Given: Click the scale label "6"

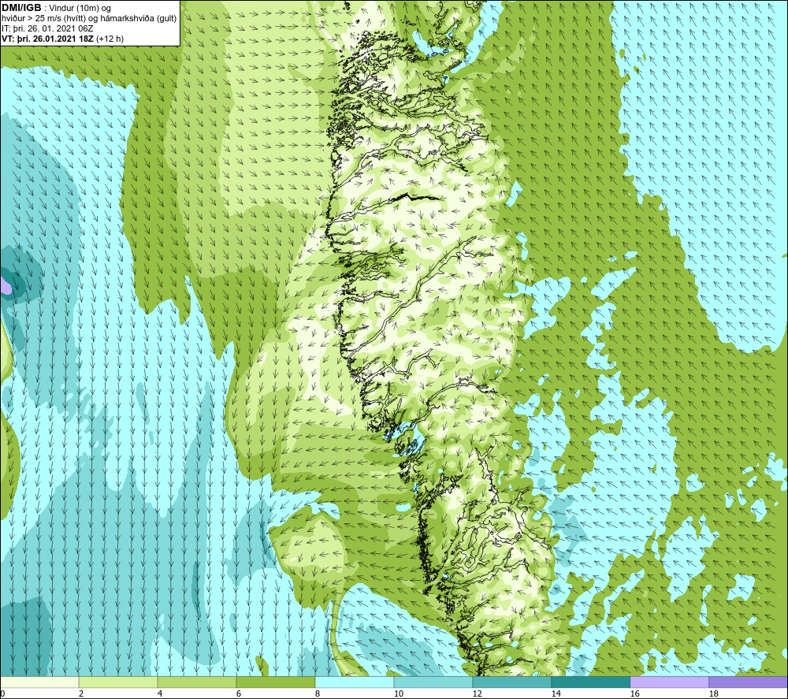Looking at the screenshot, I should click(x=238, y=693).
